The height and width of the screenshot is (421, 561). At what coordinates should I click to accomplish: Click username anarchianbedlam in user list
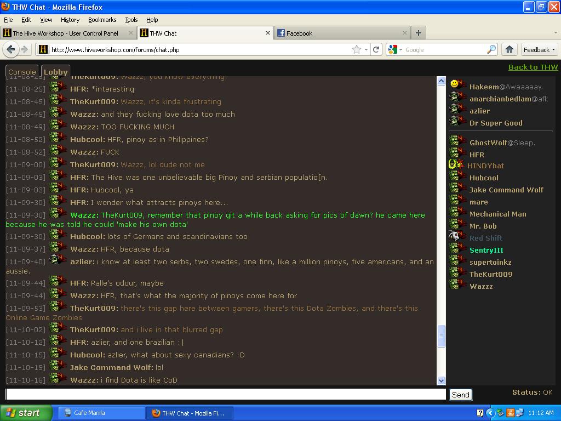pyautogui.click(x=500, y=99)
